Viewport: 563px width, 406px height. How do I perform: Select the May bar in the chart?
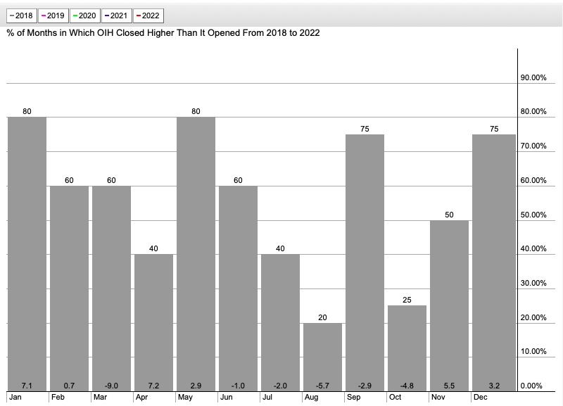coord(196,254)
